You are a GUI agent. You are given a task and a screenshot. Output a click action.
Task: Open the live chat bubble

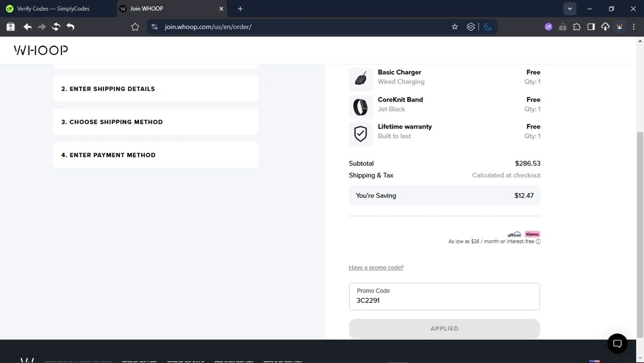tap(617, 343)
